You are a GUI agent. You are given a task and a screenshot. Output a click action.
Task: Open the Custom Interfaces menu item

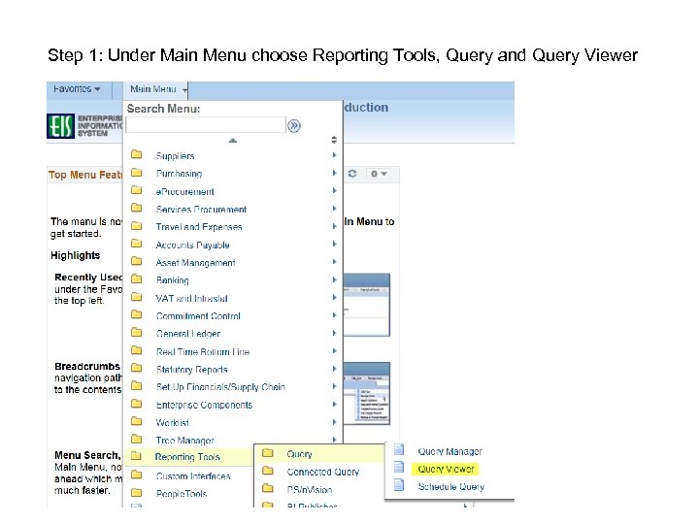193,476
